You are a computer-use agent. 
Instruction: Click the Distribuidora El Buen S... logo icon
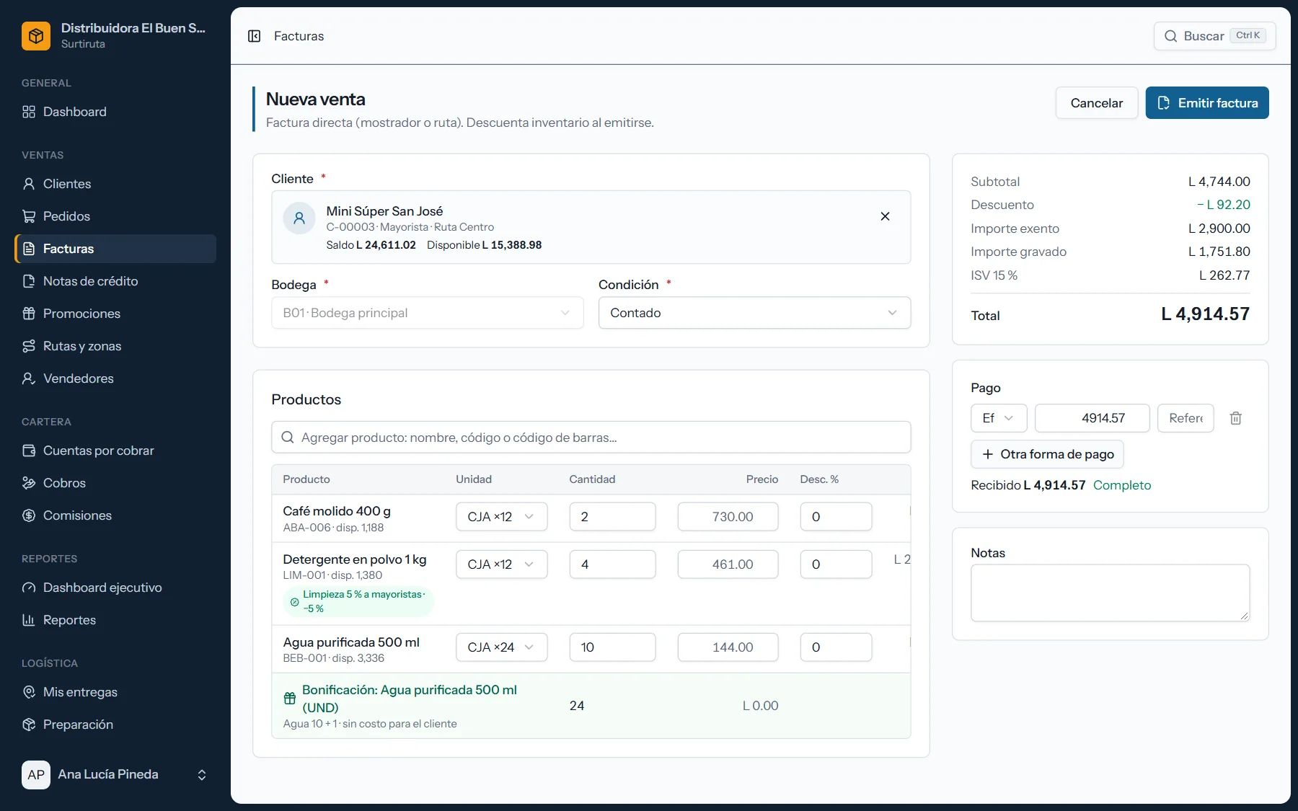click(x=36, y=36)
